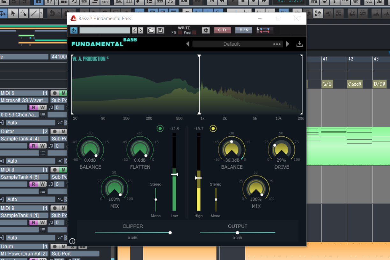
Task: Toggle mute on the MIDI 6 track
Action: (x=63, y=93)
